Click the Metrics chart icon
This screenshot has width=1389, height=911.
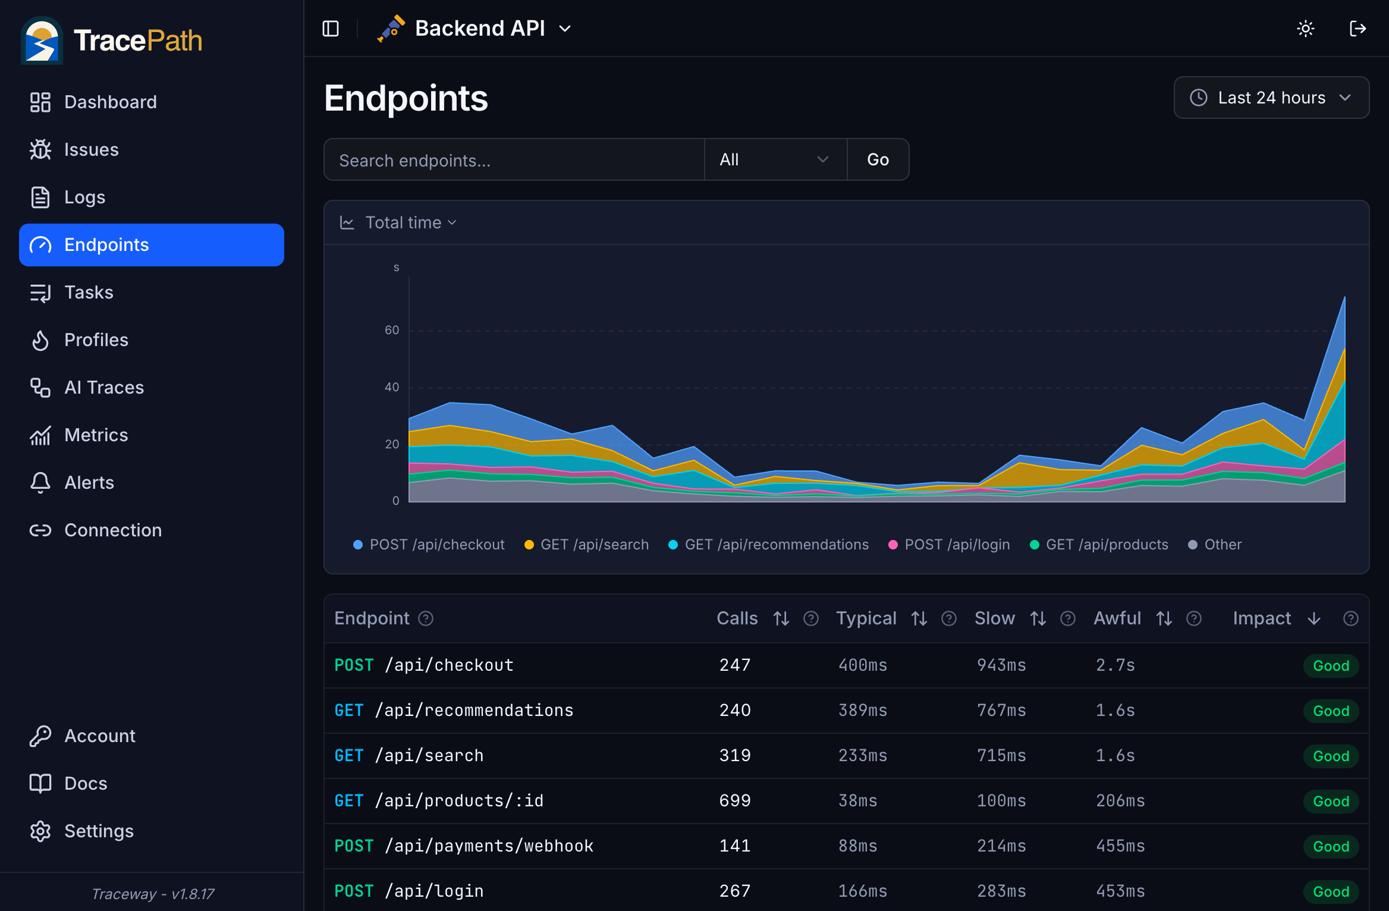[x=40, y=435]
